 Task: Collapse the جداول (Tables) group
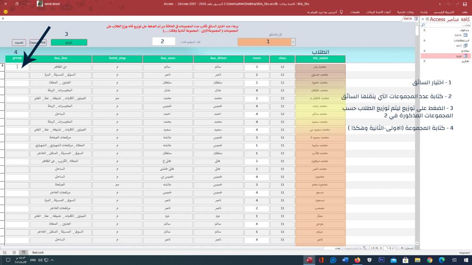point(424,30)
